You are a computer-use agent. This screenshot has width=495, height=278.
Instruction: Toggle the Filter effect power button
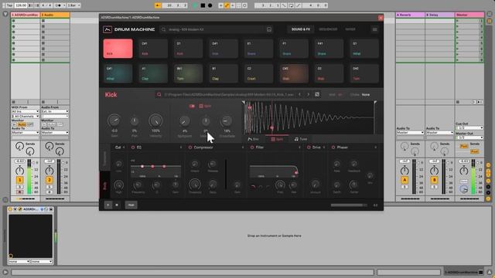point(252,147)
